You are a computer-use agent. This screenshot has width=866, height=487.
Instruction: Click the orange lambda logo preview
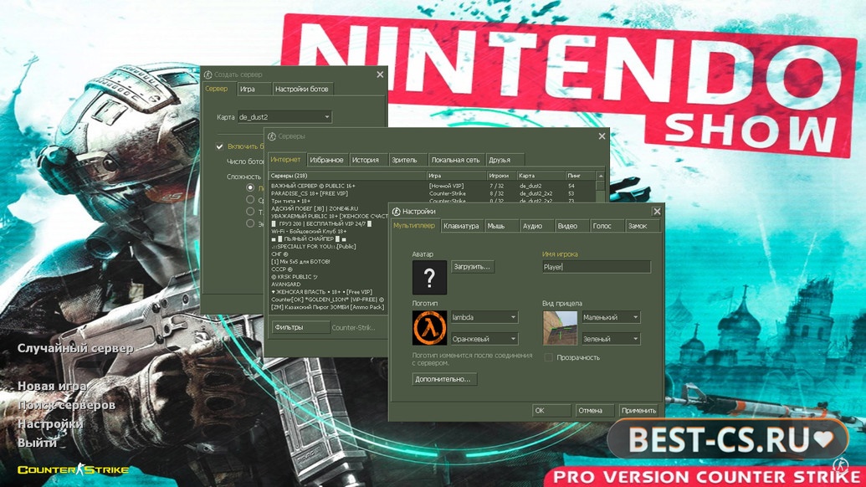pyautogui.click(x=429, y=327)
